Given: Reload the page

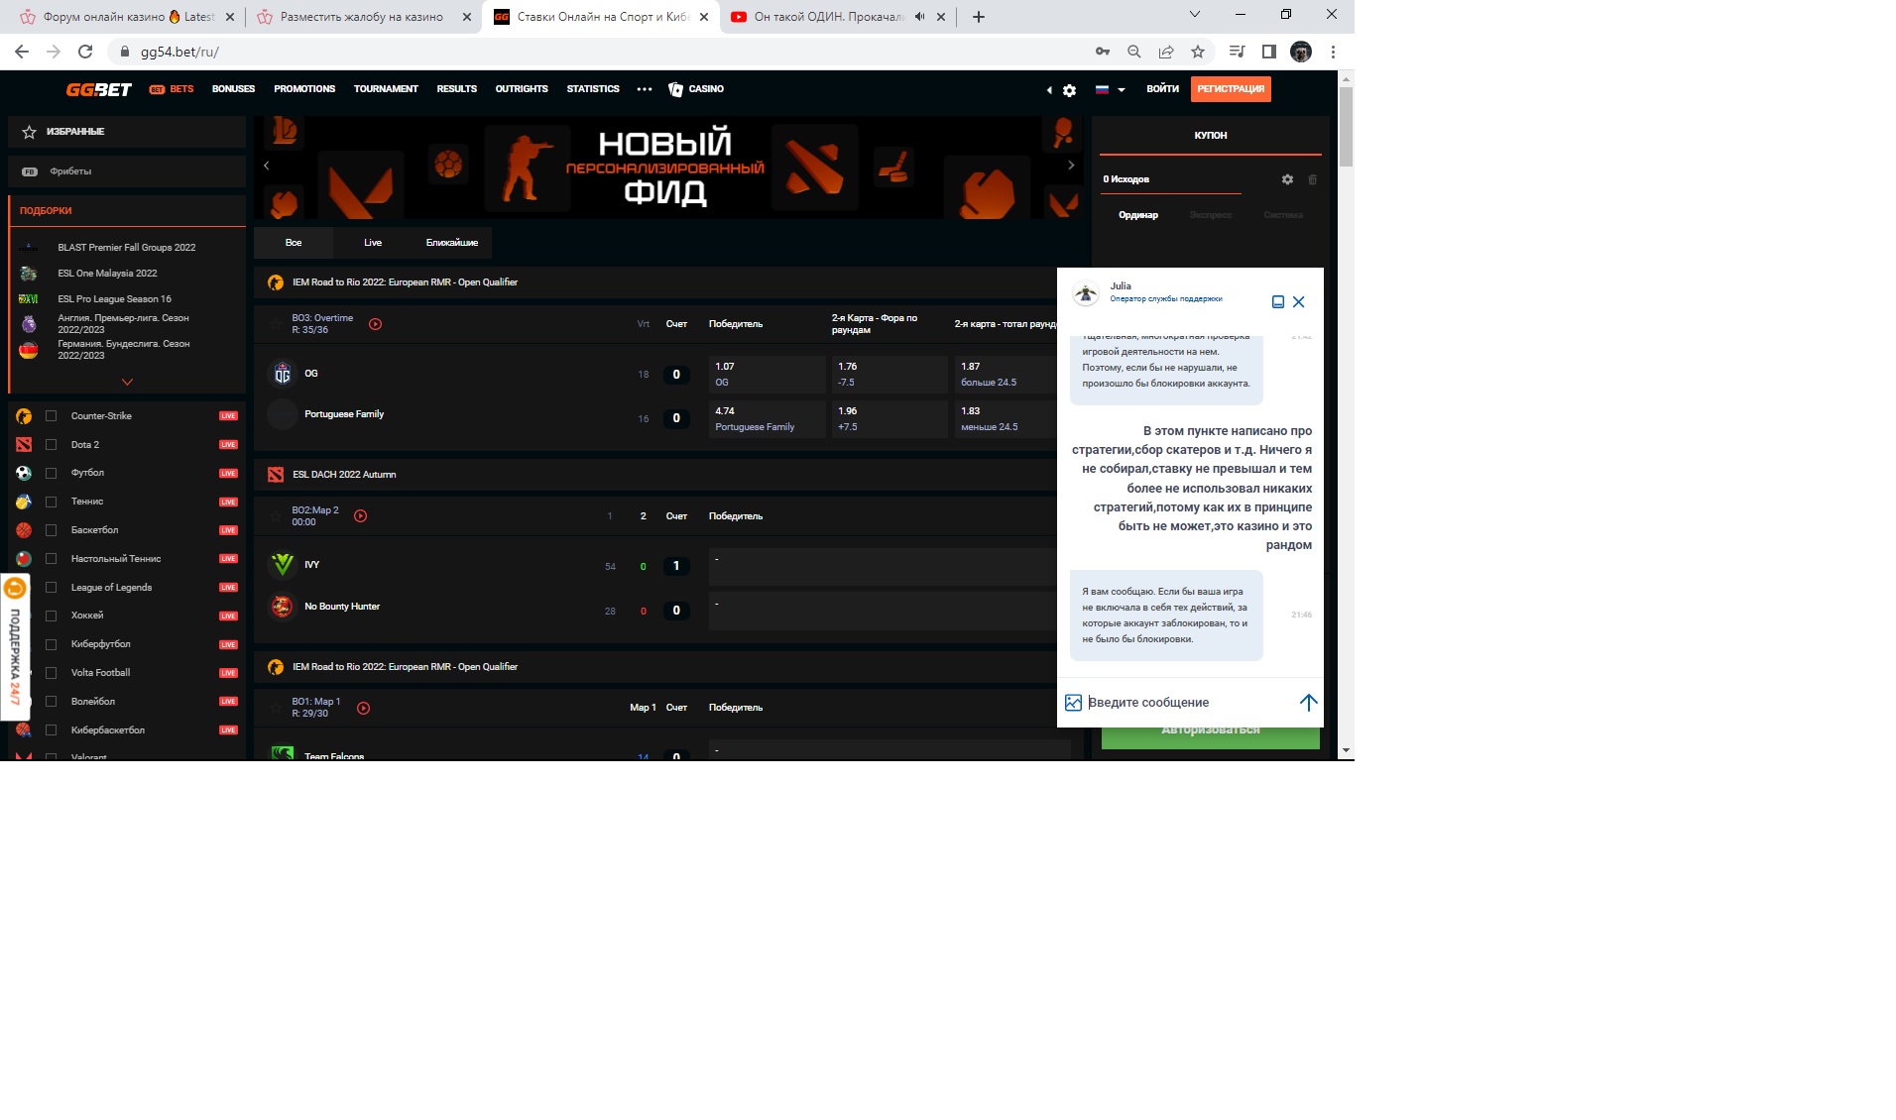Looking at the screenshot, I should click(x=85, y=52).
